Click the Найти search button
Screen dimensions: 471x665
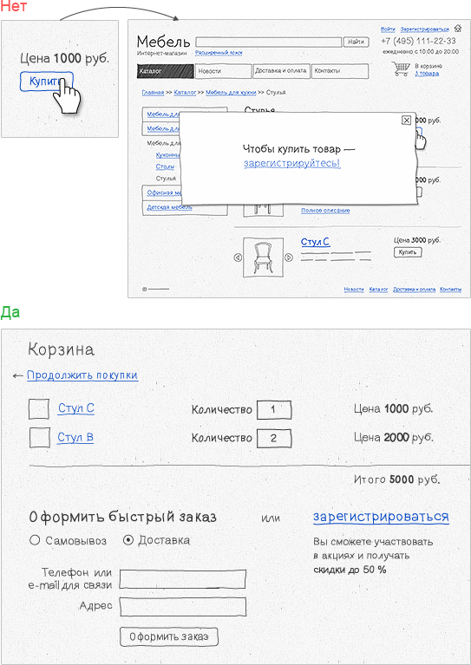pos(356,42)
